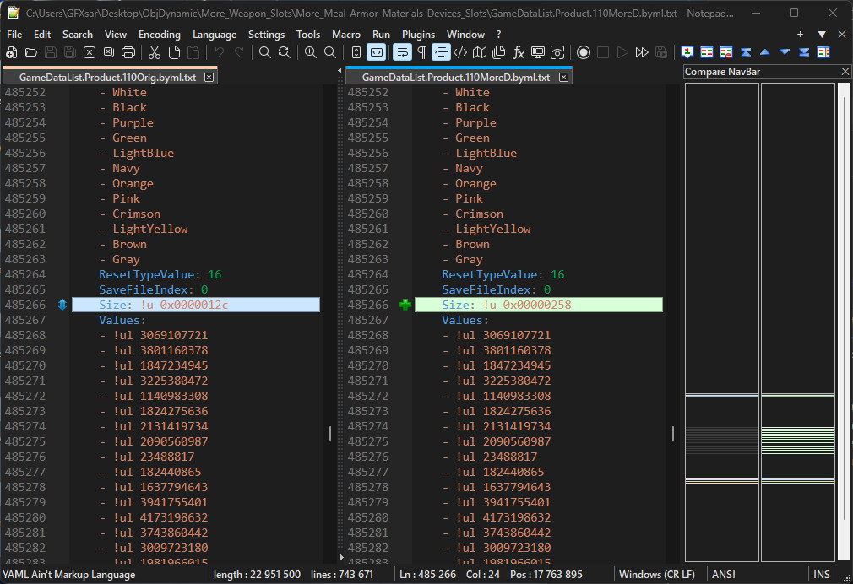Click the Windows (CR LF) status field
This screenshot has height=584, width=853.
[657, 575]
